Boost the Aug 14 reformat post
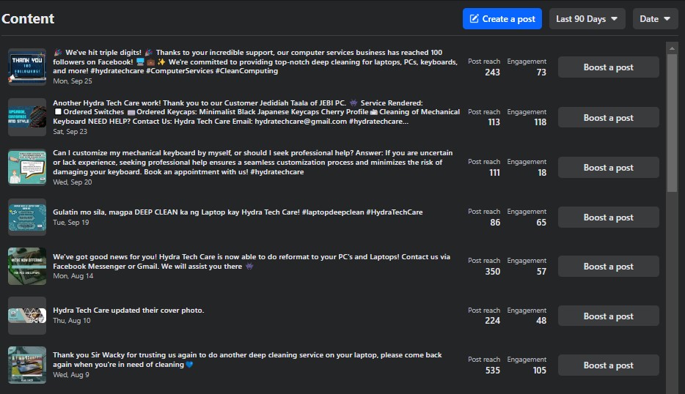 click(x=608, y=267)
